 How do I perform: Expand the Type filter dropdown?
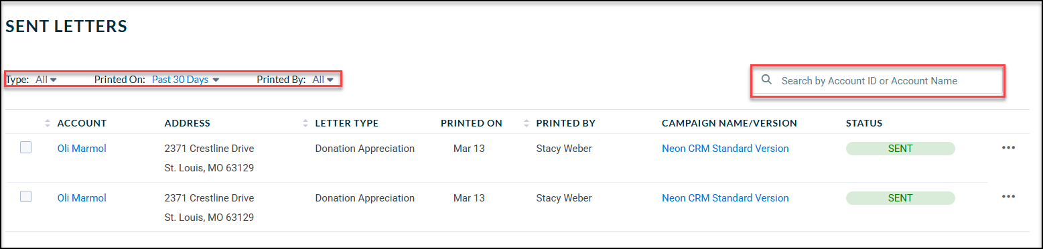(x=46, y=79)
